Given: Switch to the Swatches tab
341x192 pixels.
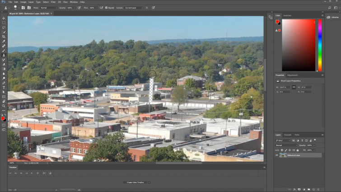Looking at the screenshot, I should click(x=287, y=15).
